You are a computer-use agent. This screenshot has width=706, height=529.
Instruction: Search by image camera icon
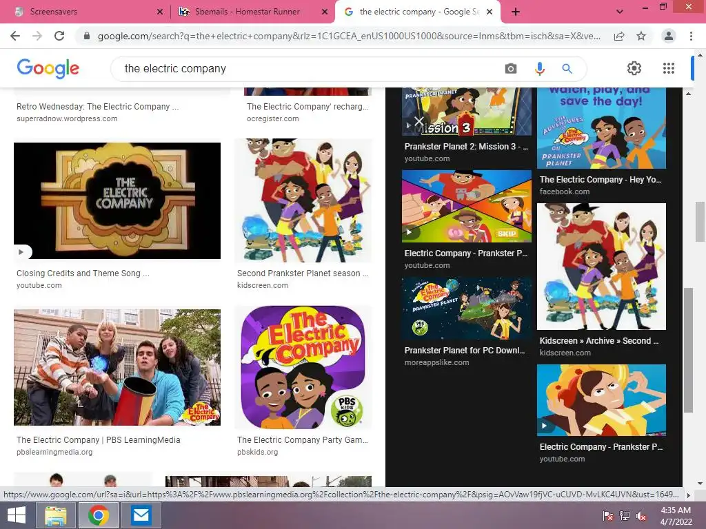(511, 68)
